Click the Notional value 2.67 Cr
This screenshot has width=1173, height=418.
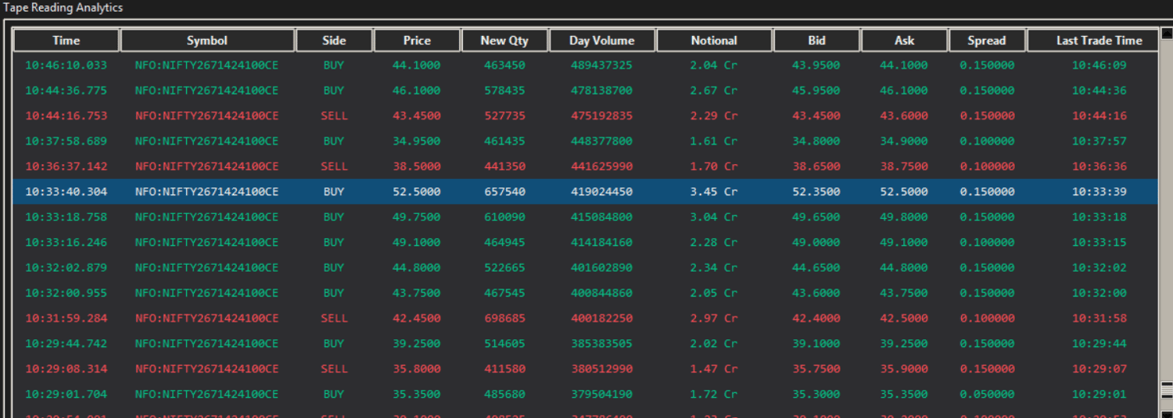pos(714,91)
